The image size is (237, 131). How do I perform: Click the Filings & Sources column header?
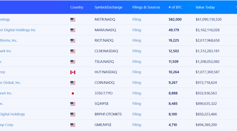point(146,7)
